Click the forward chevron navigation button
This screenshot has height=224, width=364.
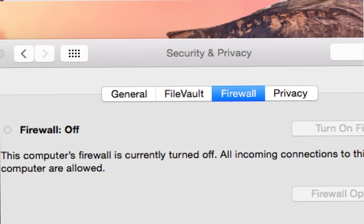click(45, 53)
